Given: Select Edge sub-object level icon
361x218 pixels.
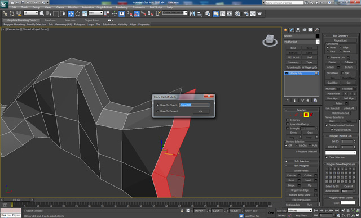Looking at the screenshot, I should coord(296,115).
